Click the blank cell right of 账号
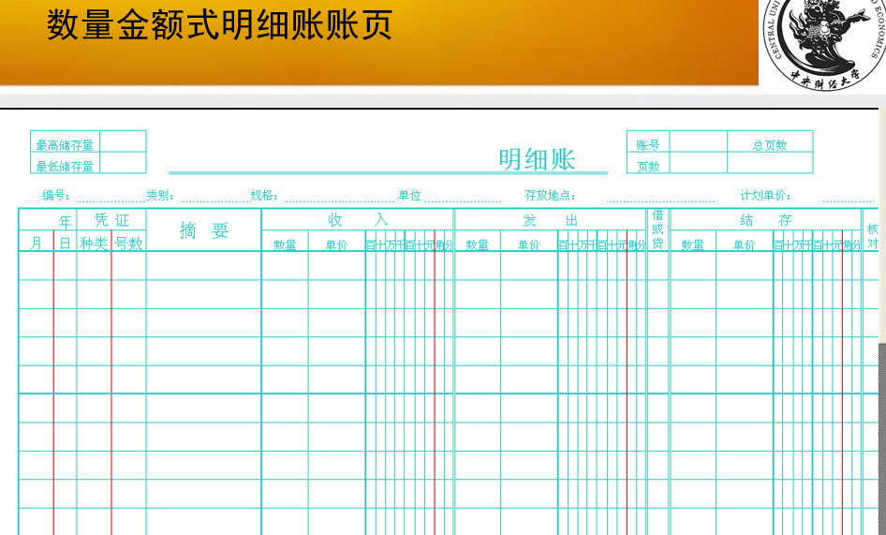 (699, 141)
